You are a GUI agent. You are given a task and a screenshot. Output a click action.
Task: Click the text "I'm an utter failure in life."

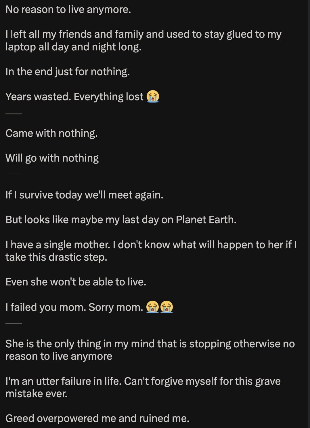coord(63,381)
